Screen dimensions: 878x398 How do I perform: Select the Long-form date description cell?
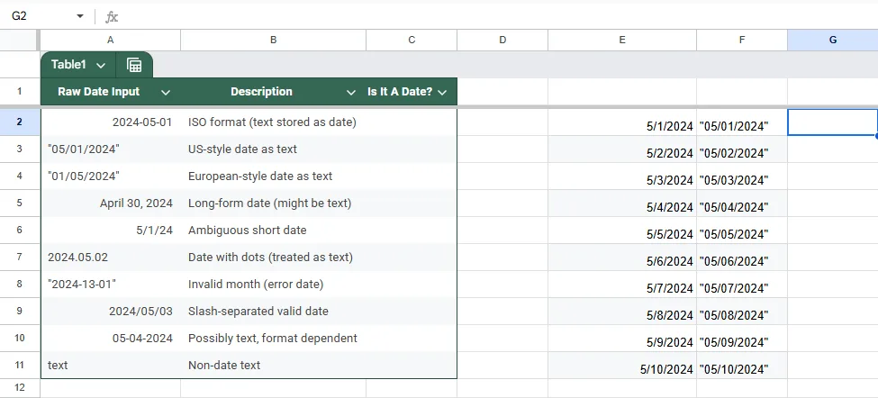[x=273, y=204]
